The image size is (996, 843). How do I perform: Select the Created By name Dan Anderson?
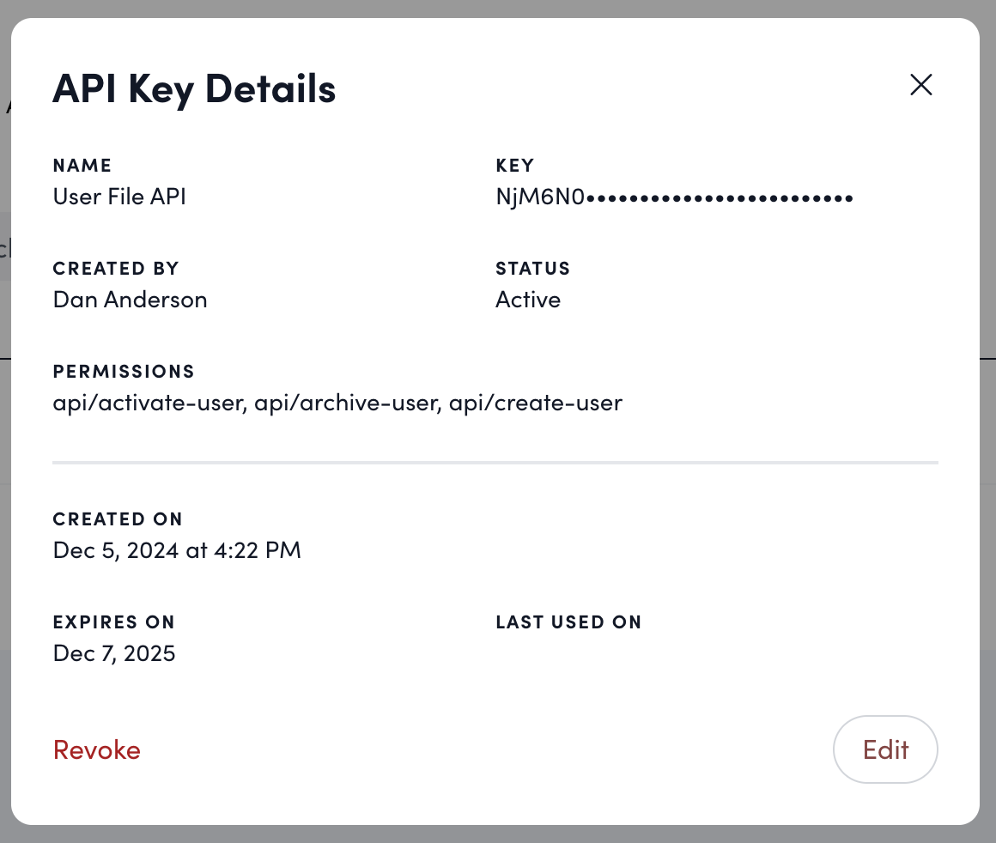coord(130,300)
